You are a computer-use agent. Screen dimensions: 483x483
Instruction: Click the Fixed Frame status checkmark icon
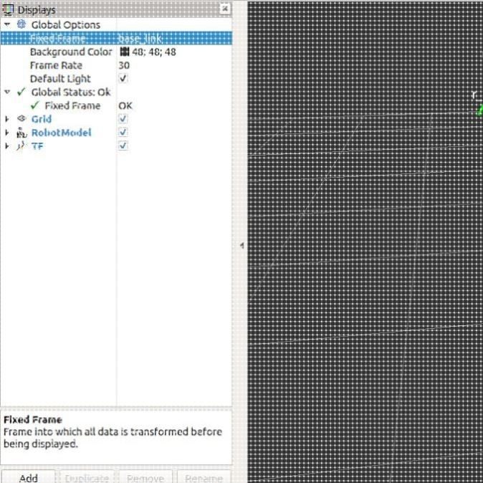click(35, 105)
